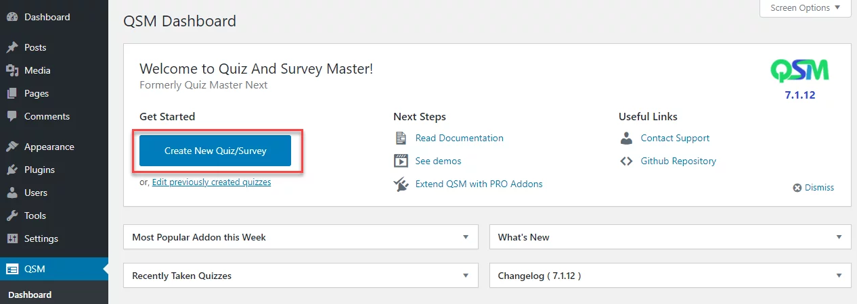Click the Pages icon in sidebar
This screenshot has width=857, height=304.
point(12,93)
